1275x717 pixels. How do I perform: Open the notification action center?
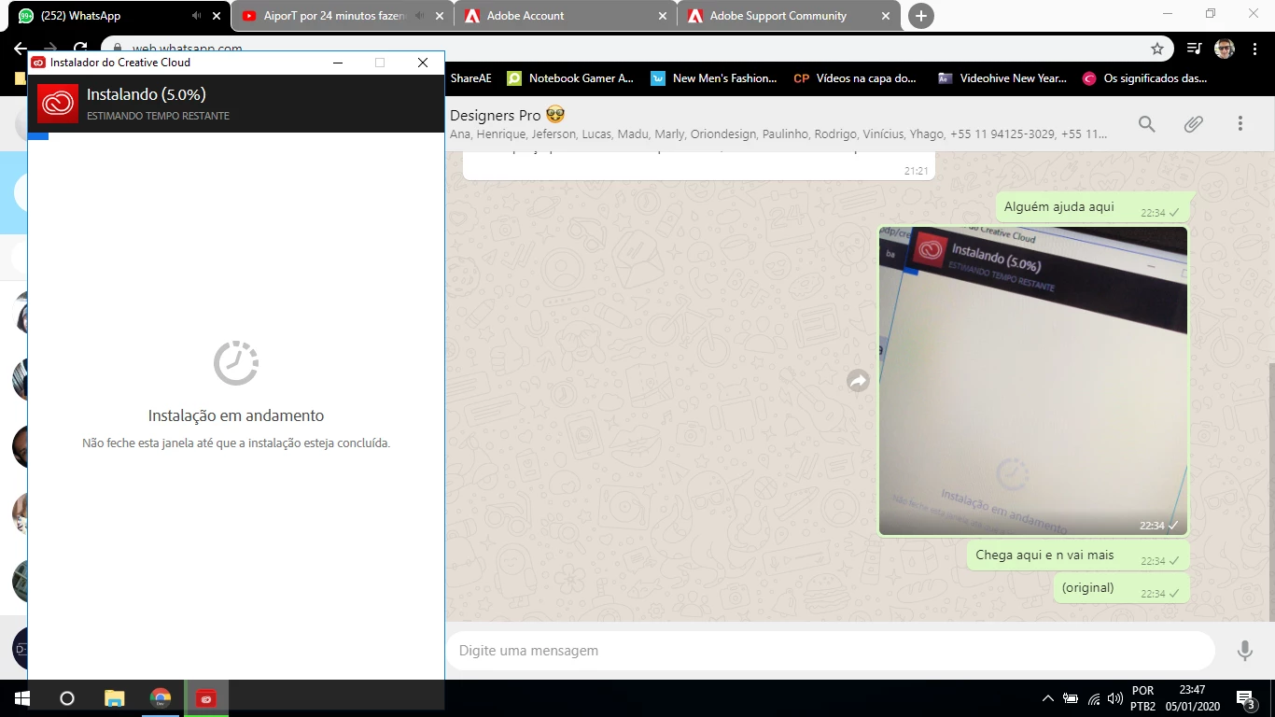(x=1245, y=698)
